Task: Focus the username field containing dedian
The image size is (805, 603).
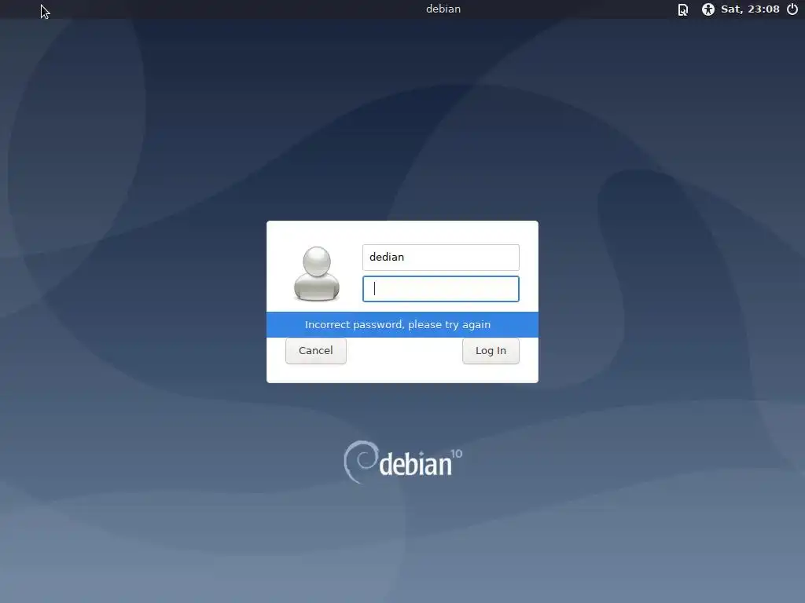Action: (440, 258)
